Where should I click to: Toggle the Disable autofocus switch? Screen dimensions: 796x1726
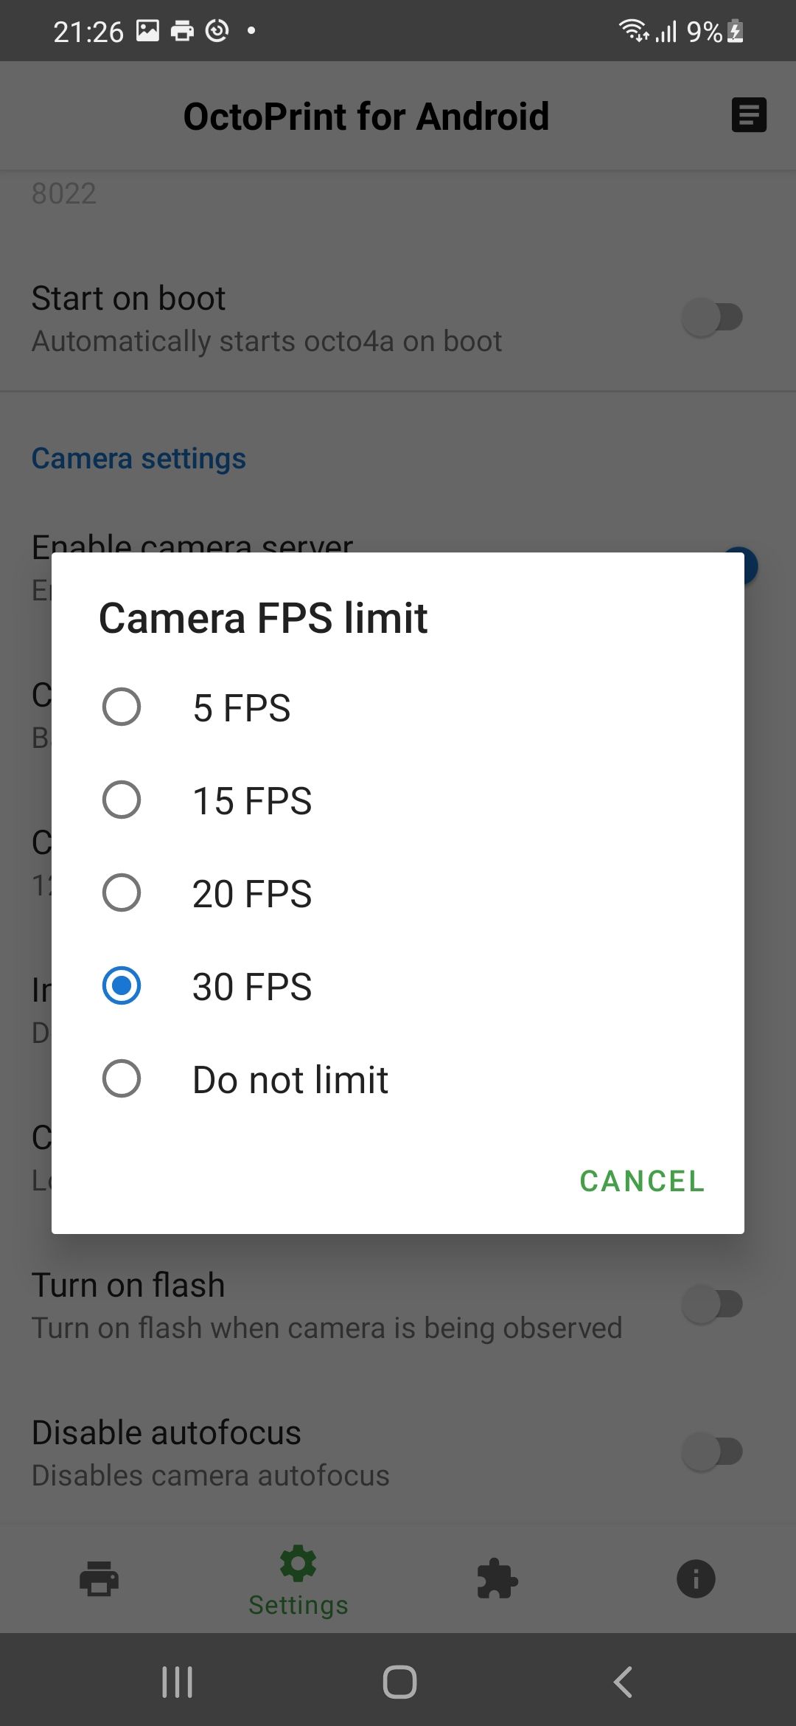coord(712,1452)
